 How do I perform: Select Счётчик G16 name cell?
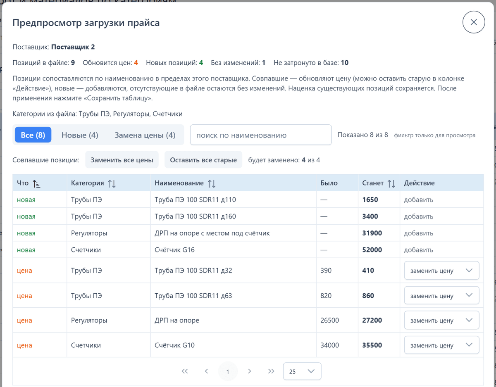point(174,250)
